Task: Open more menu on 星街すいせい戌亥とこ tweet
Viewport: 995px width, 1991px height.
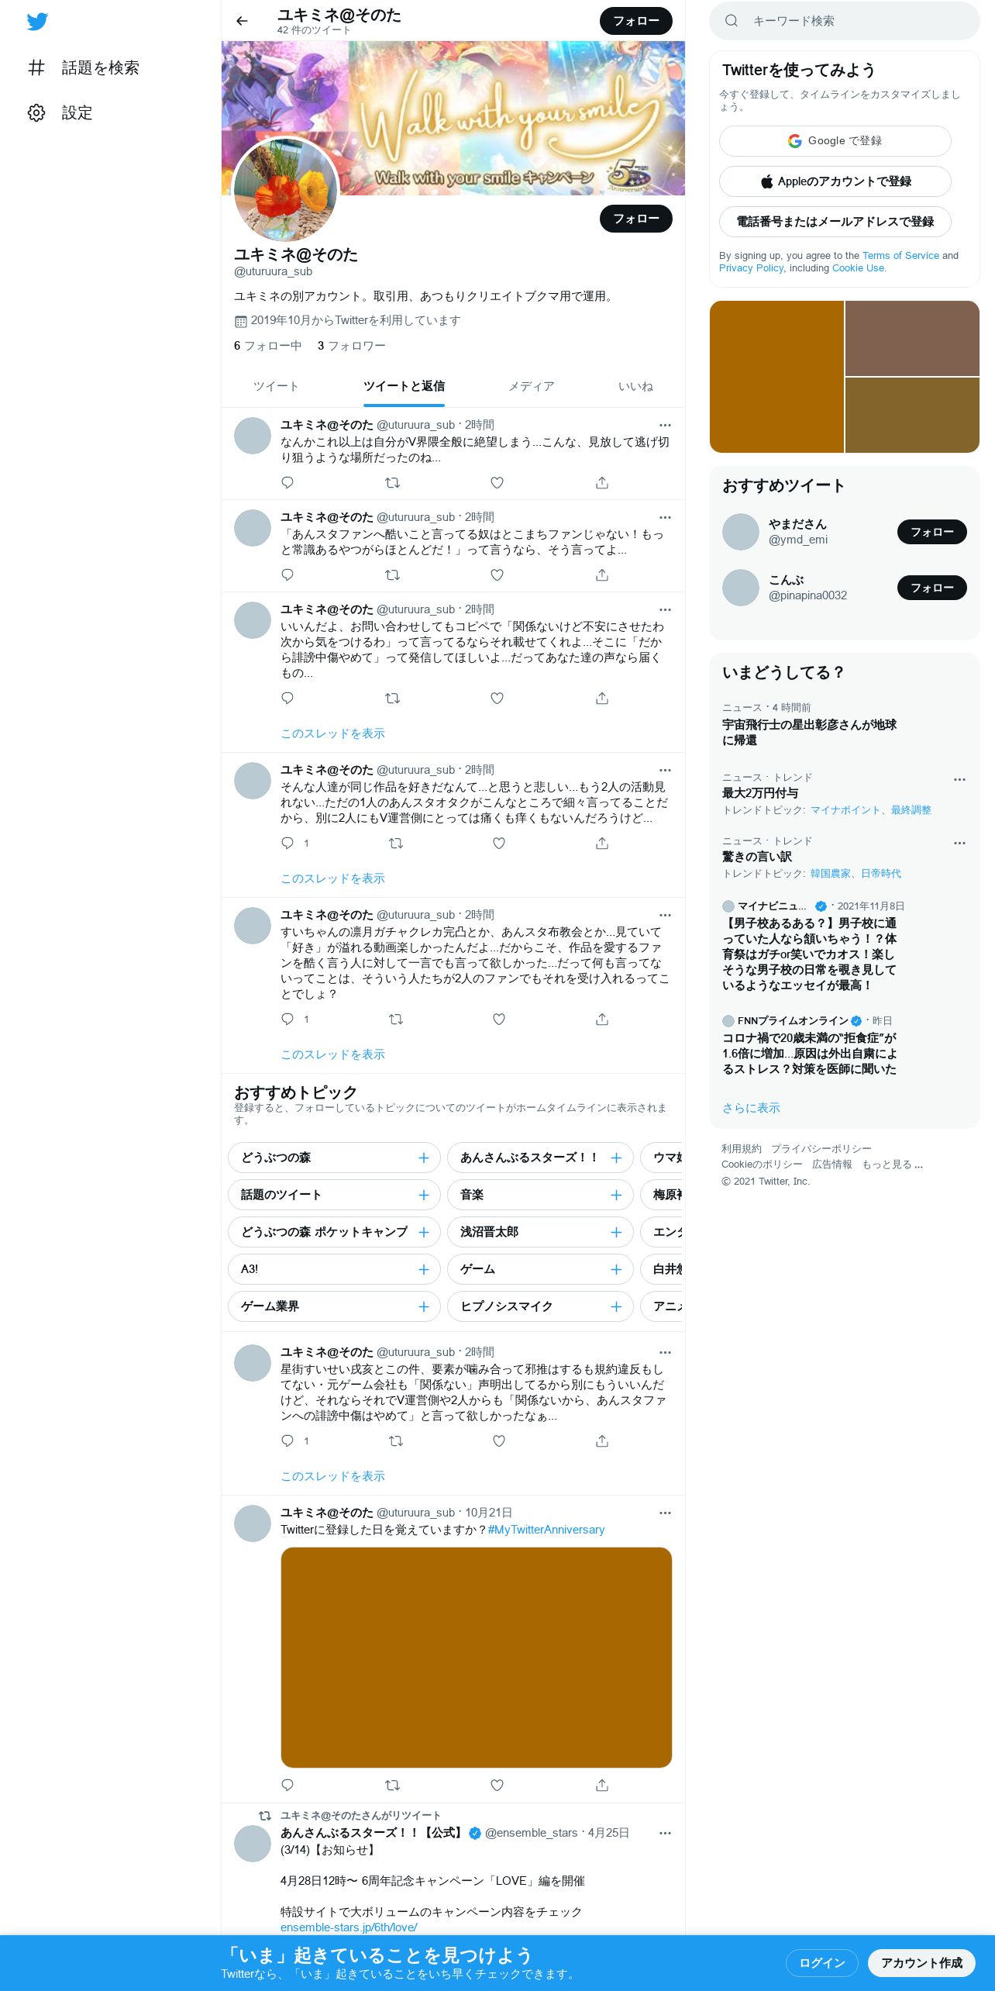Action: click(665, 1352)
